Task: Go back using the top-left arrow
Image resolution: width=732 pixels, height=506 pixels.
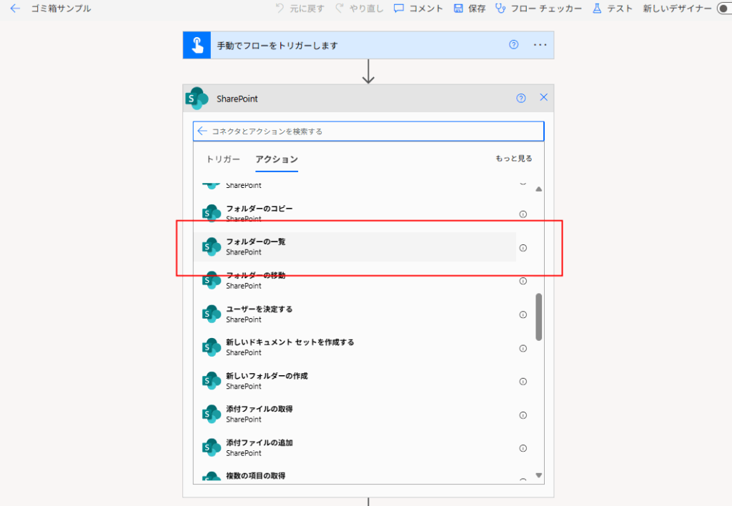Action: [15, 9]
